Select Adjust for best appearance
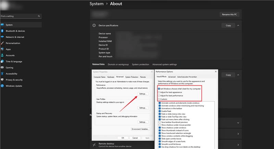This screenshot has height=149, width=274. (x=159, y=92)
